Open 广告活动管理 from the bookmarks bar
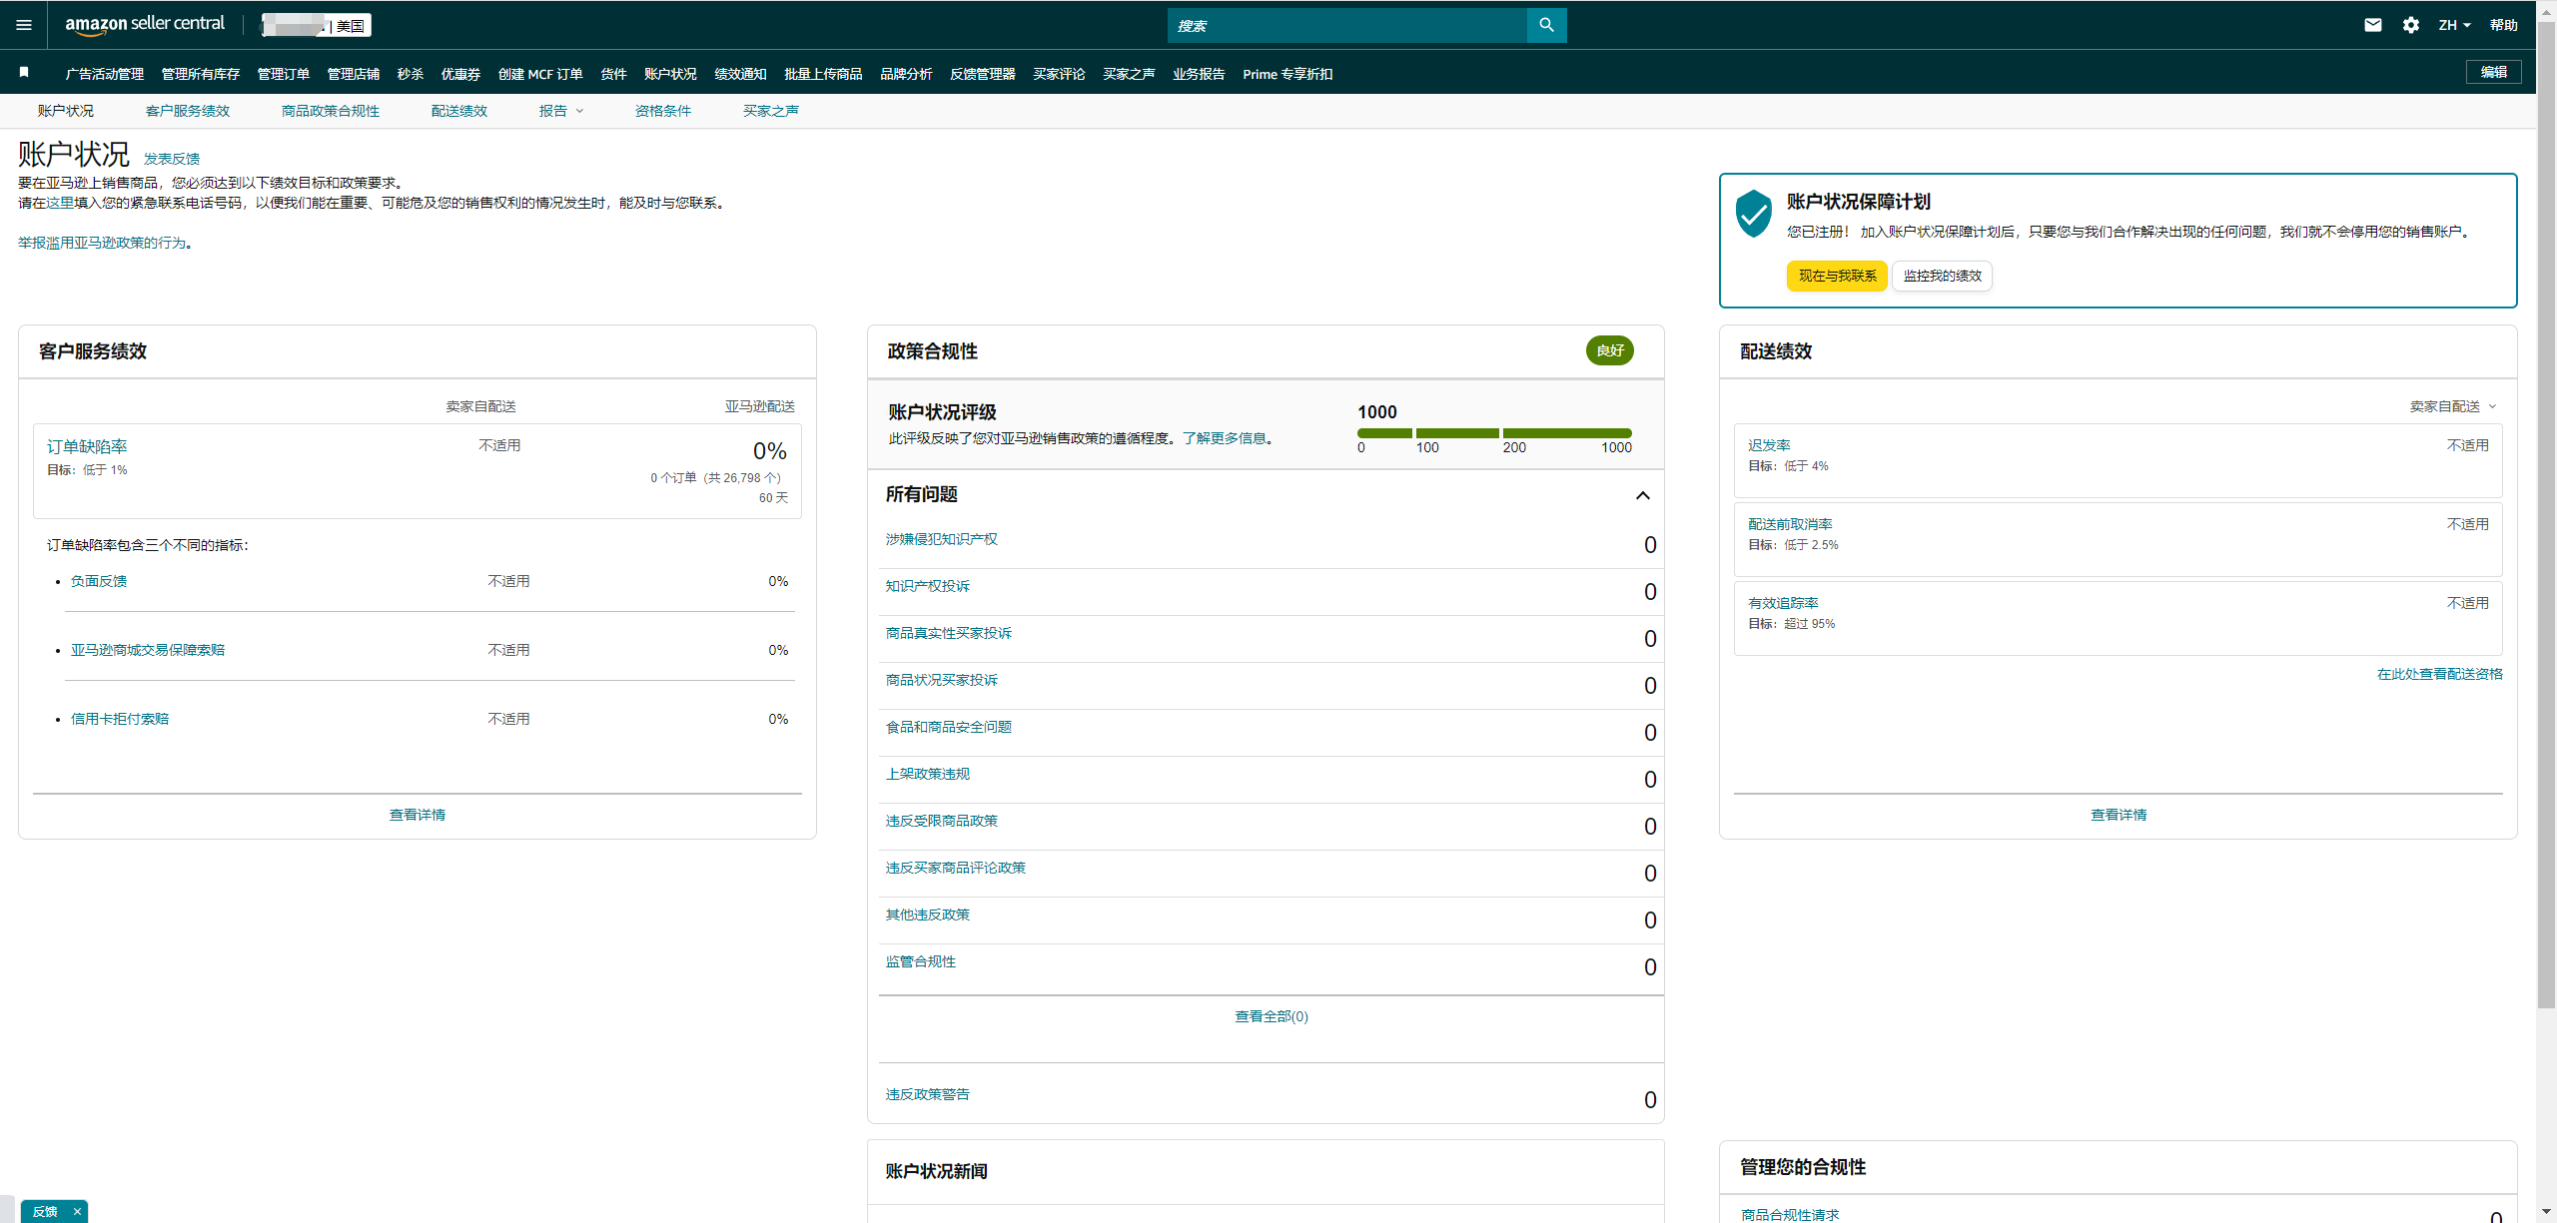The image size is (2557, 1223). [105, 74]
